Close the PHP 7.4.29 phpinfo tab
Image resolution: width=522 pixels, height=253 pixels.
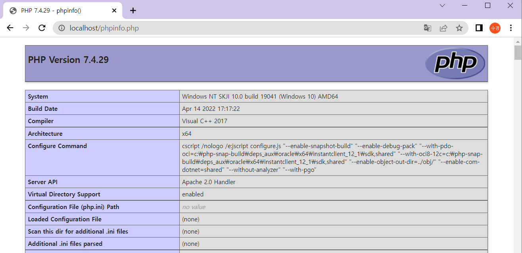114,11
